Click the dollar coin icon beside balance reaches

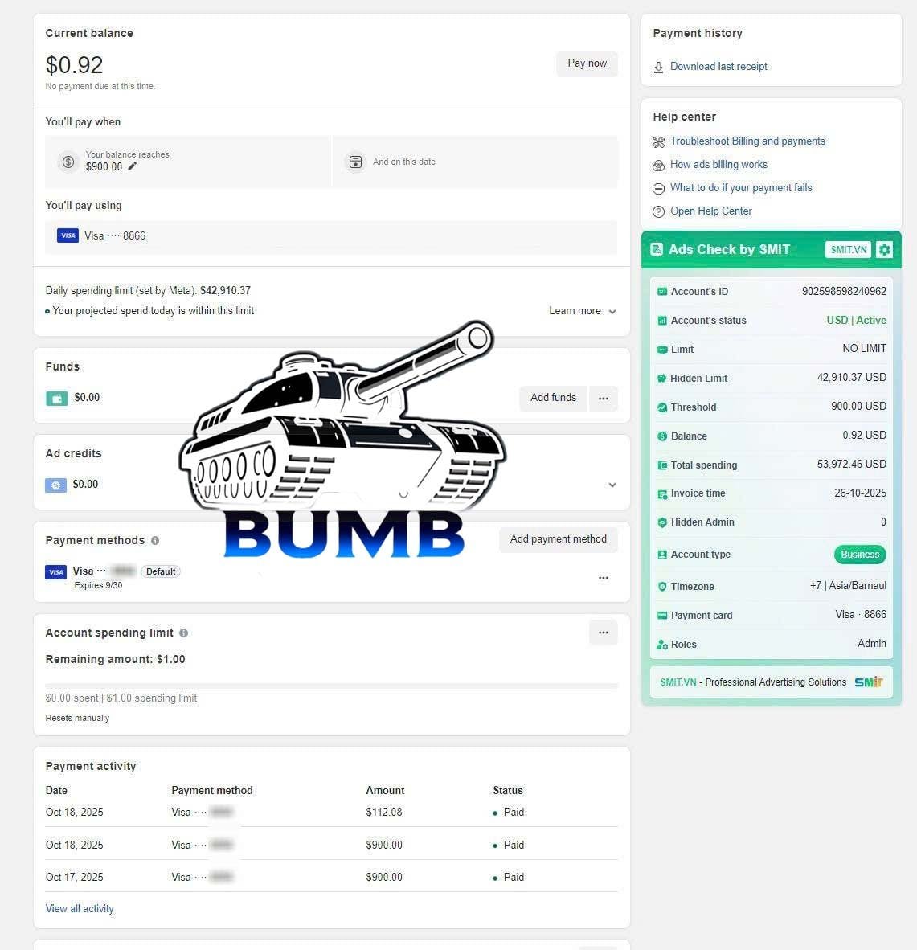[68, 162]
